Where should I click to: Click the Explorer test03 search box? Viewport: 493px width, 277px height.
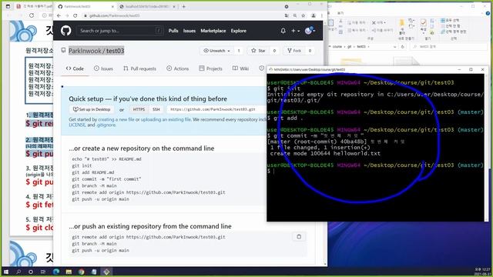449,46
